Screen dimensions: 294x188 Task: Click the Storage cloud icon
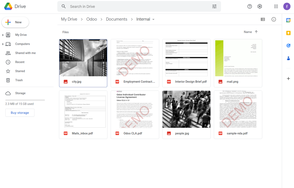(8, 93)
